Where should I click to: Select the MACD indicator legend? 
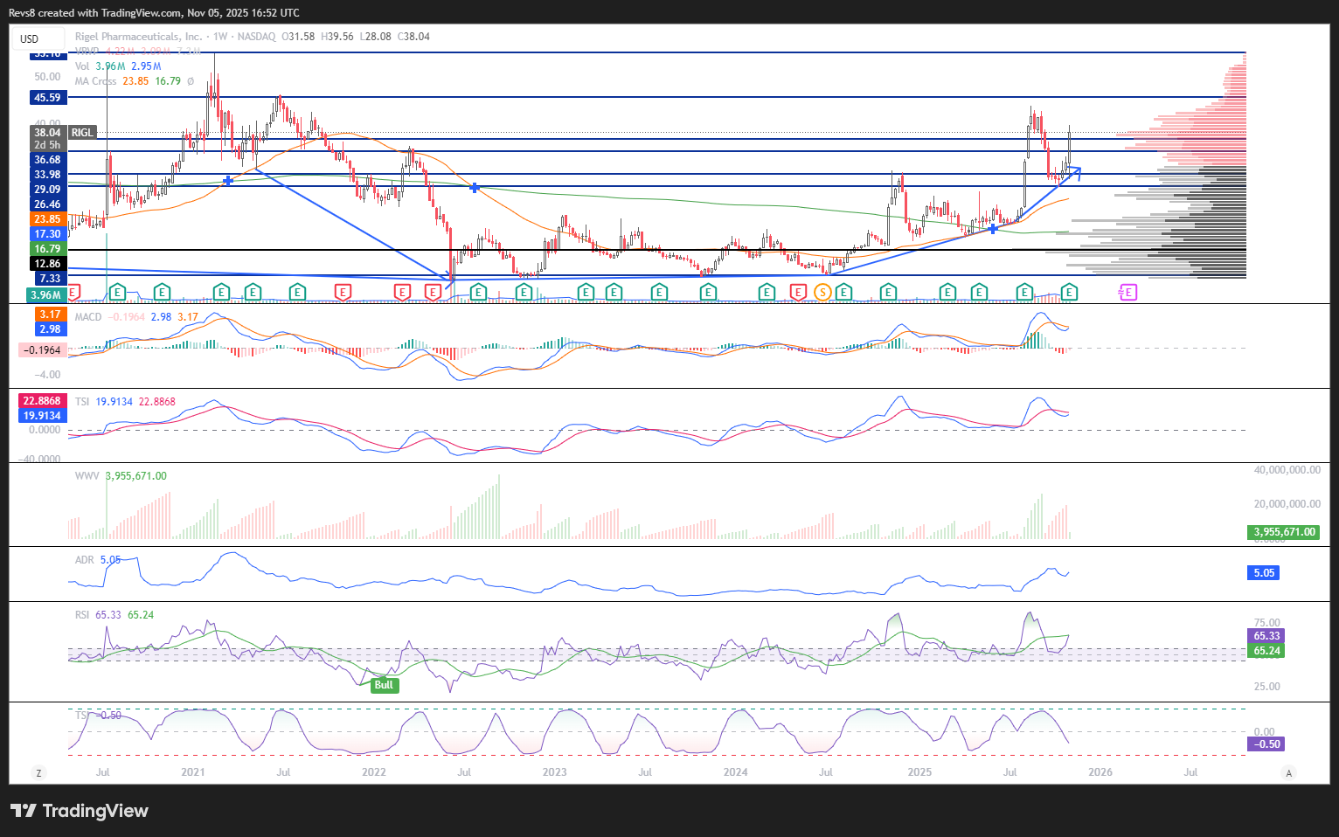(88, 317)
